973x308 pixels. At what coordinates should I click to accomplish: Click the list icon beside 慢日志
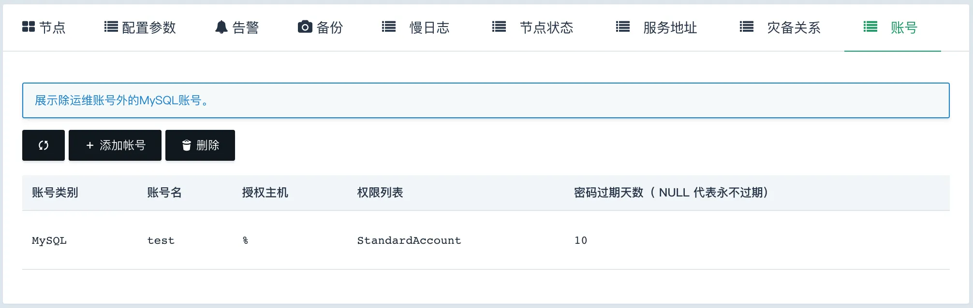[389, 27]
